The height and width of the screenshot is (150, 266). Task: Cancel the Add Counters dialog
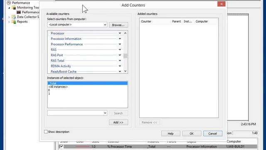(213, 133)
